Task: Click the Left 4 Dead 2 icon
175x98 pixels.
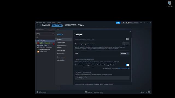Action: click(x=38, y=52)
